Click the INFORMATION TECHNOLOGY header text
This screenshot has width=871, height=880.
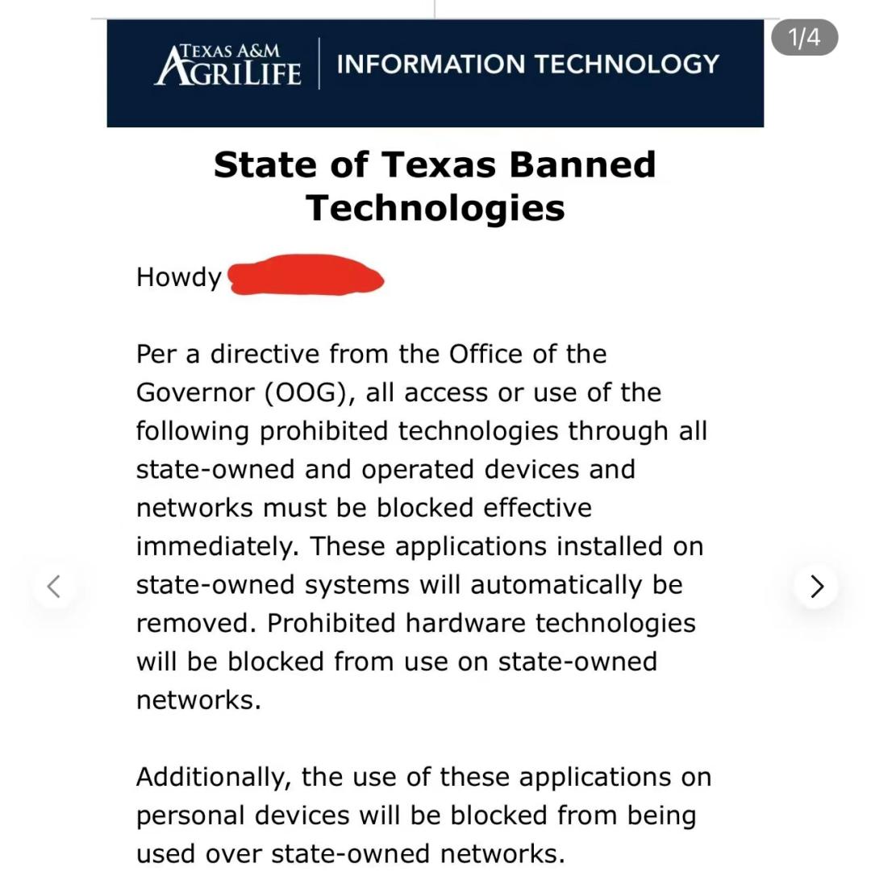tap(527, 64)
